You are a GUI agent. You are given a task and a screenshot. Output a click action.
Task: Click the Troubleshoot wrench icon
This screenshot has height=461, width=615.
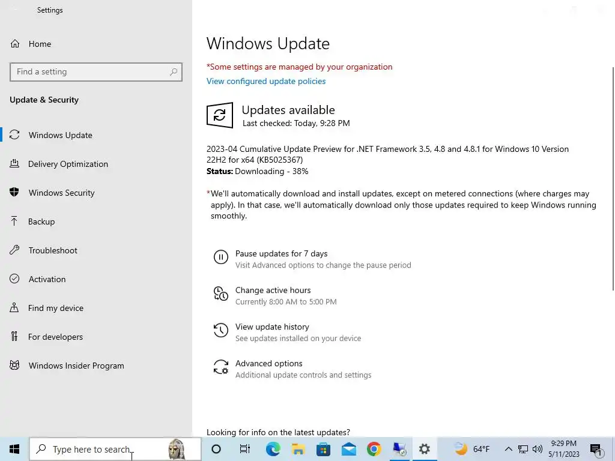point(14,250)
